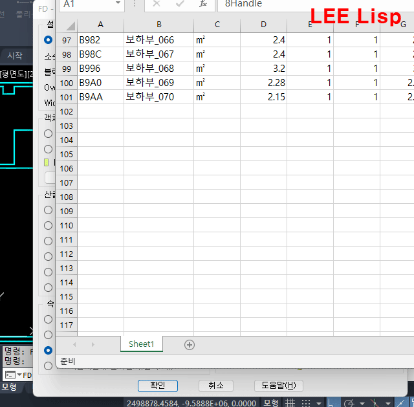This screenshot has height=407, width=414.
Task: Click cell containing B982
Action: tap(100, 40)
